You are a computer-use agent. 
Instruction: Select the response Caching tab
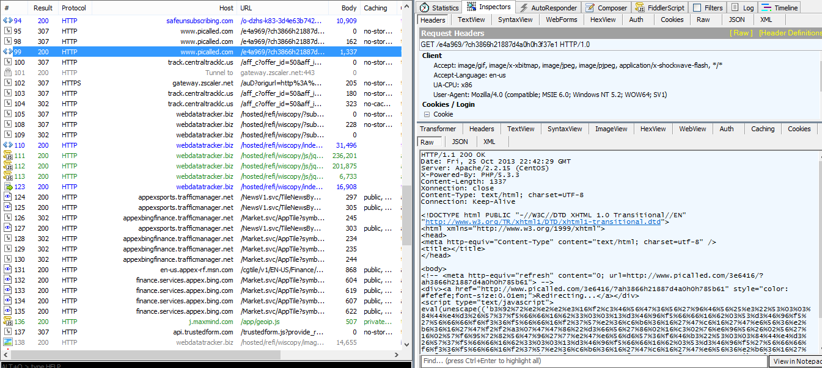(x=762, y=129)
